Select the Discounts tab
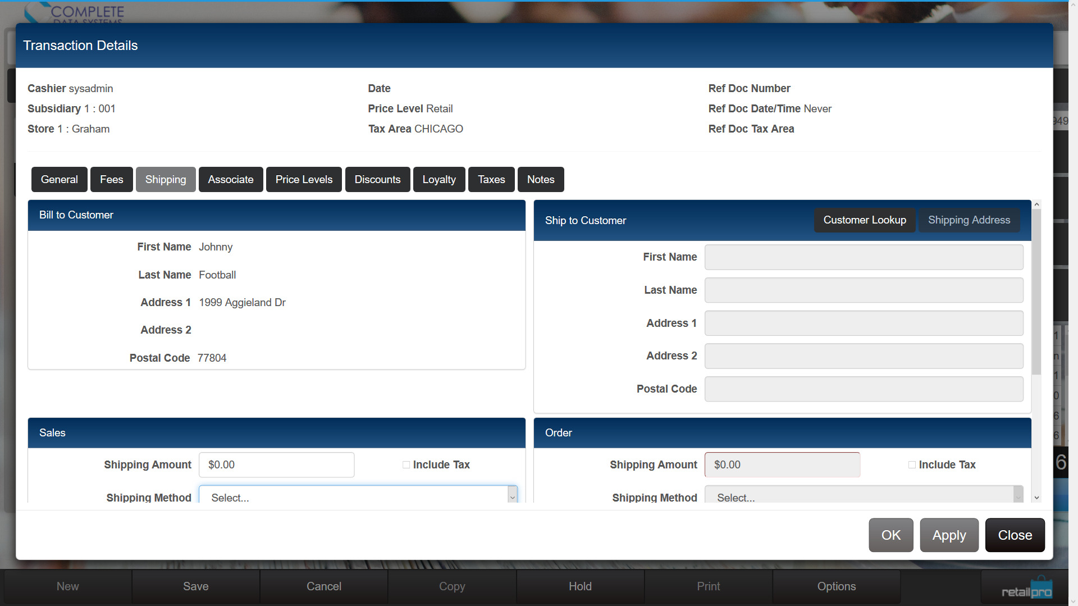The height and width of the screenshot is (606, 1078). [x=377, y=180]
